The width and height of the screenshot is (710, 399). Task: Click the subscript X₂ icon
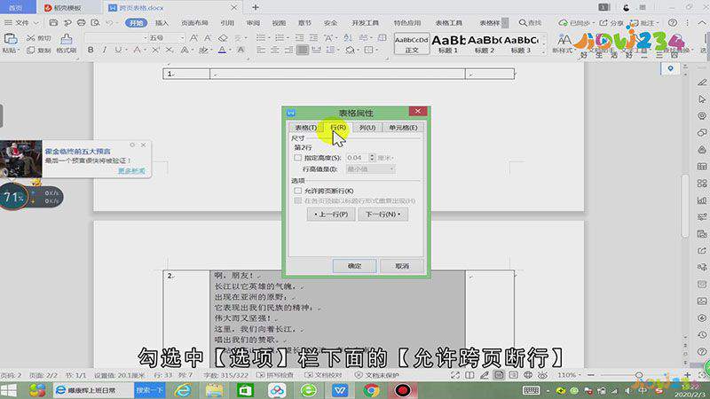(x=169, y=50)
